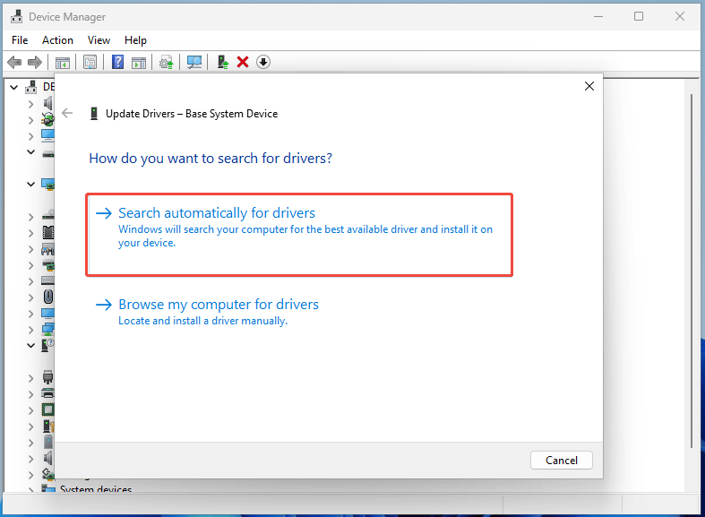This screenshot has width=705, height=517.
Task: Open the View menu
Action: click(x=99, y=40)
